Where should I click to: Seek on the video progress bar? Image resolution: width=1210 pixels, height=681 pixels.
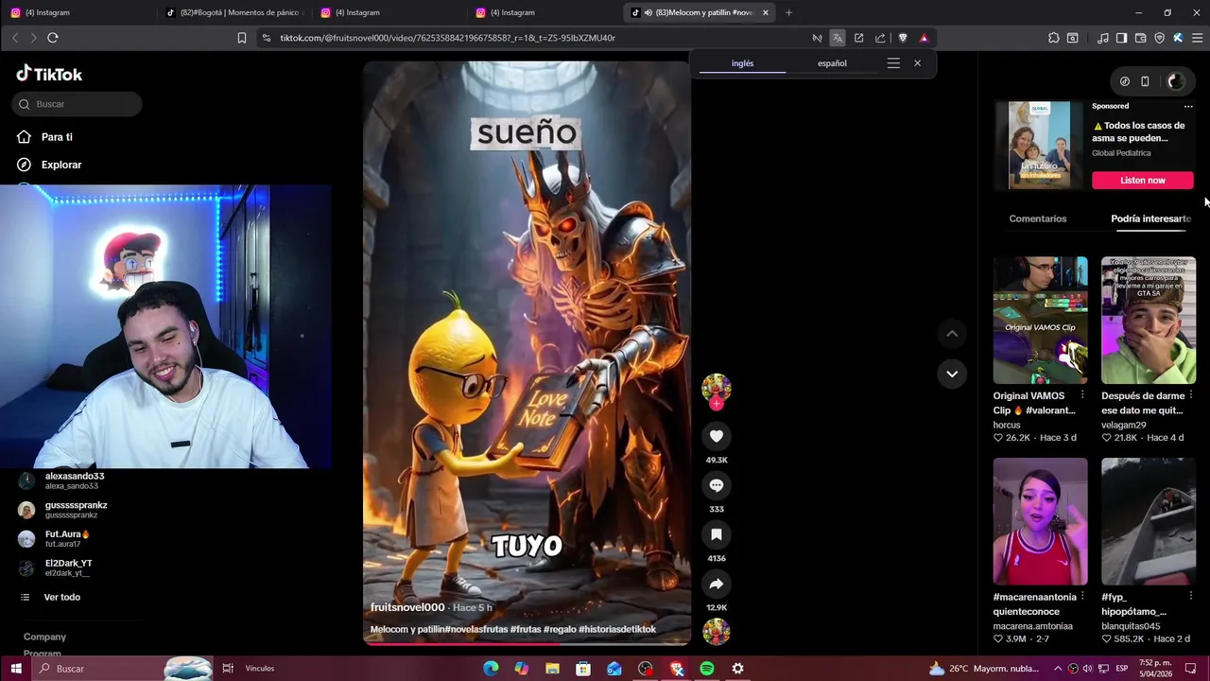527,643
